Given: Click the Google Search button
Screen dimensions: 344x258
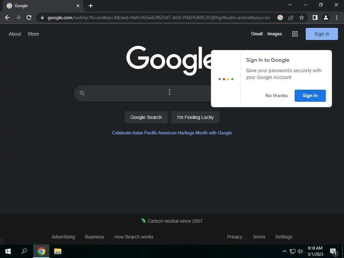Looking at the screenshot, I should click(146, 117).
